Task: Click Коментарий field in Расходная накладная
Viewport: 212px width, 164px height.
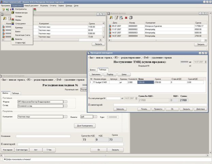Action: [71, 144]
